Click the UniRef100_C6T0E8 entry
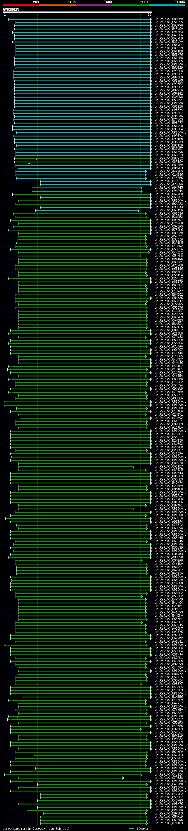The height and width of the screenshot is (831, 188). tap(168, 58)
